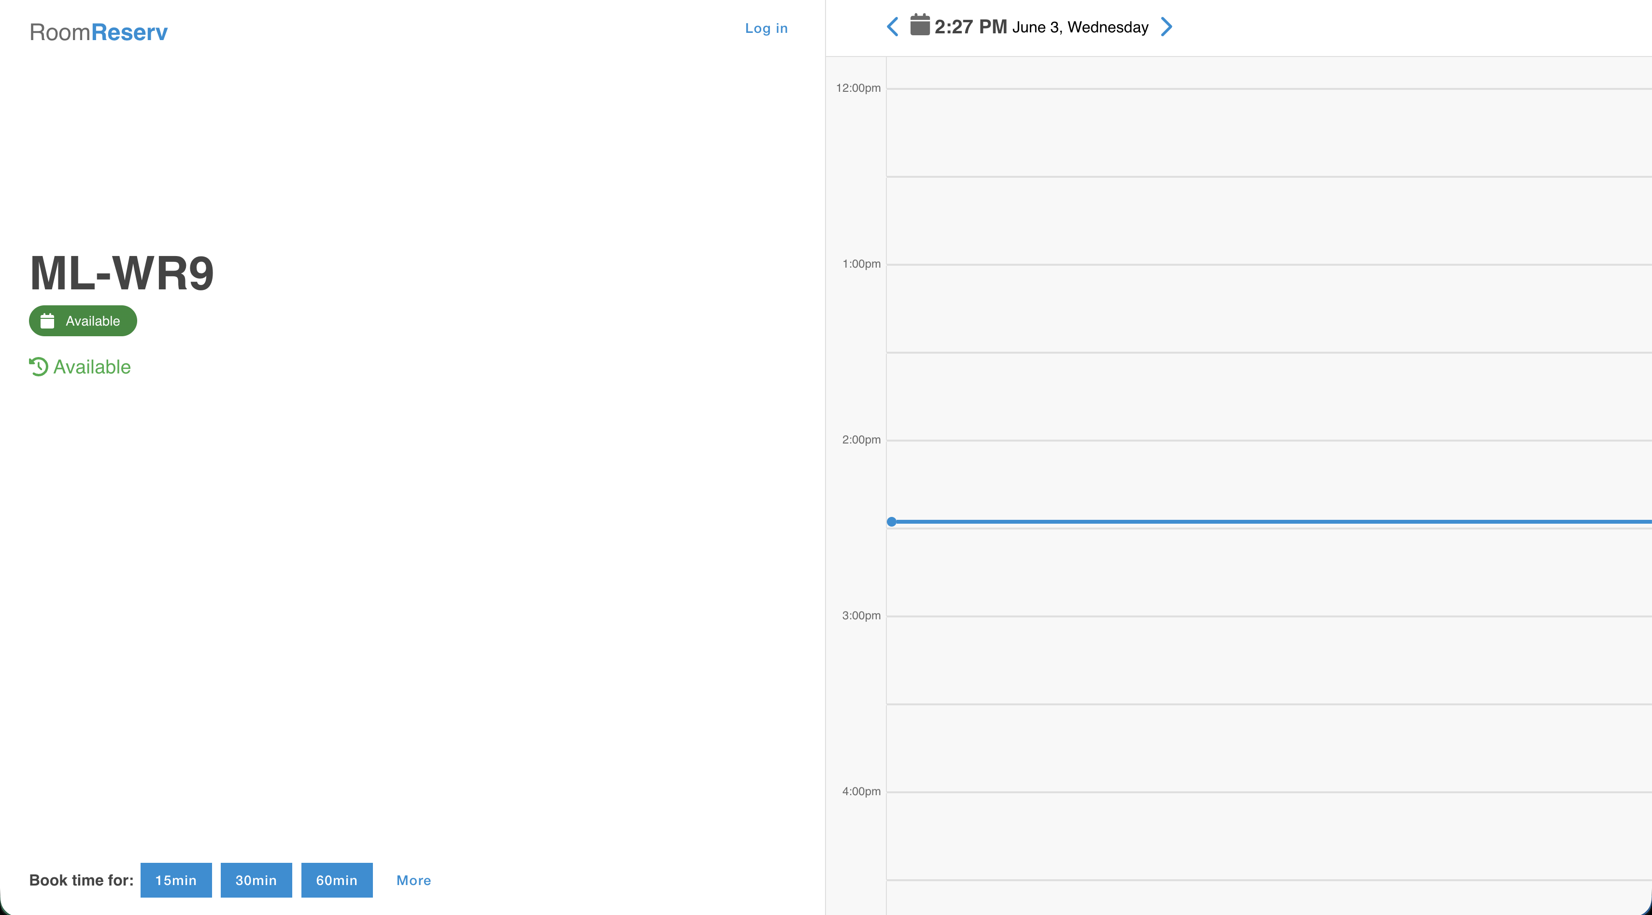Go to previous day with left chevron
Viewport: 1652px width, 915px height.
tap(892, 27)
